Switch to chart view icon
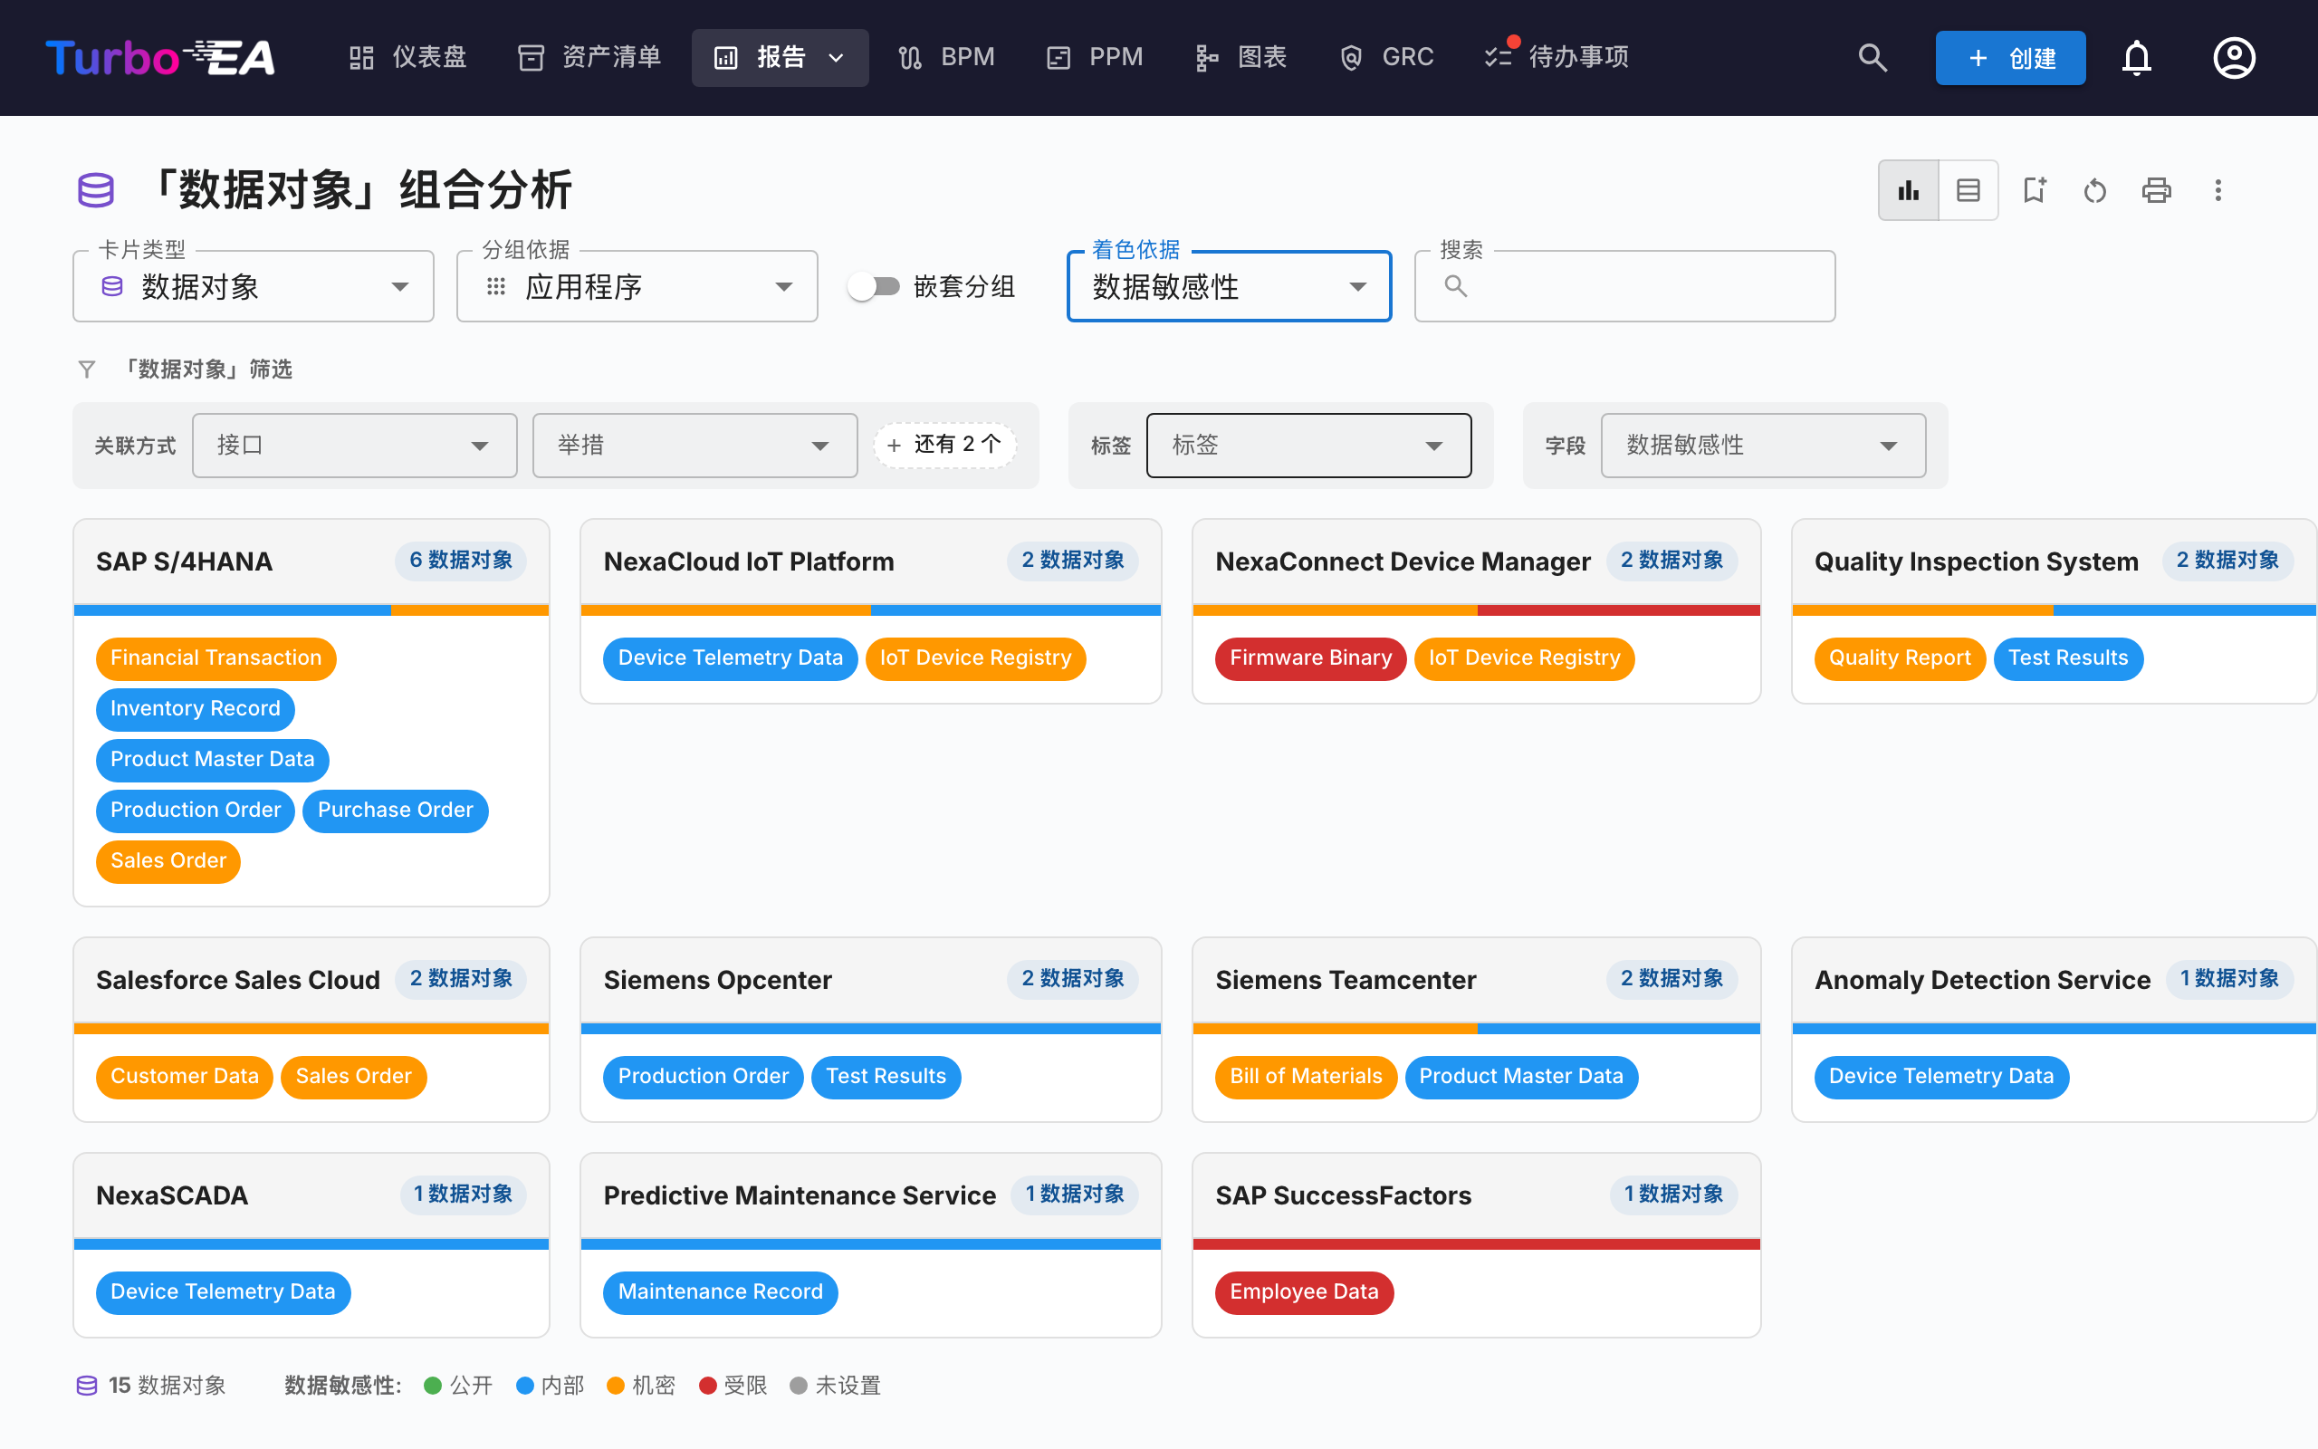Image resolution: width=2318 pixels, height=1449 pixels. (x=1908, y=190)
